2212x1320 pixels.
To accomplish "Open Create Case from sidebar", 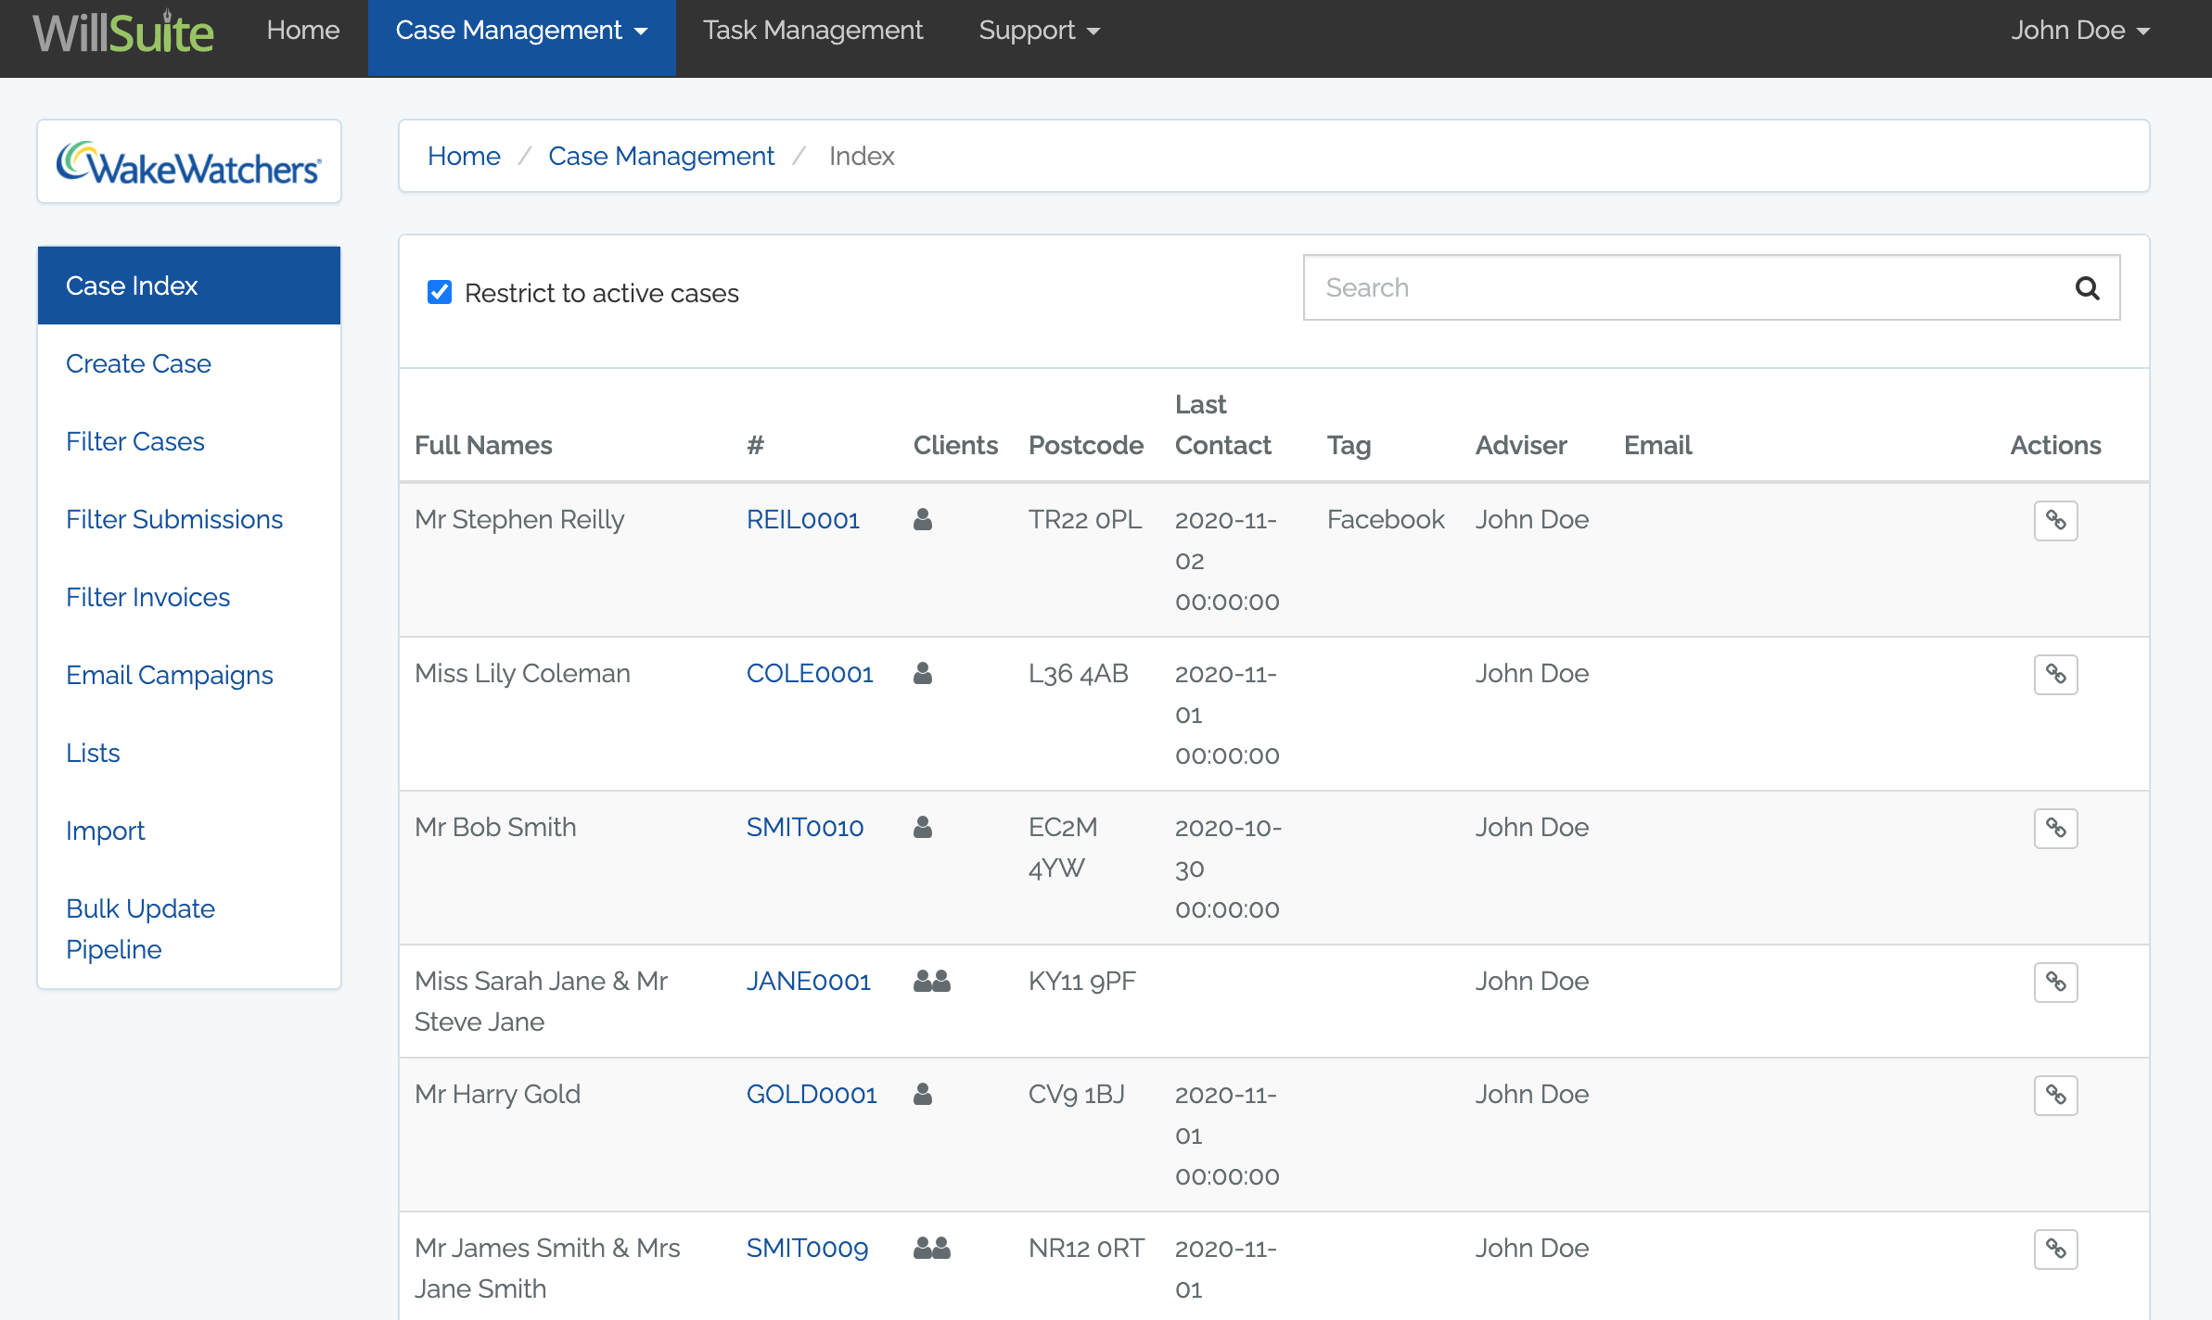I will point(138,363).
